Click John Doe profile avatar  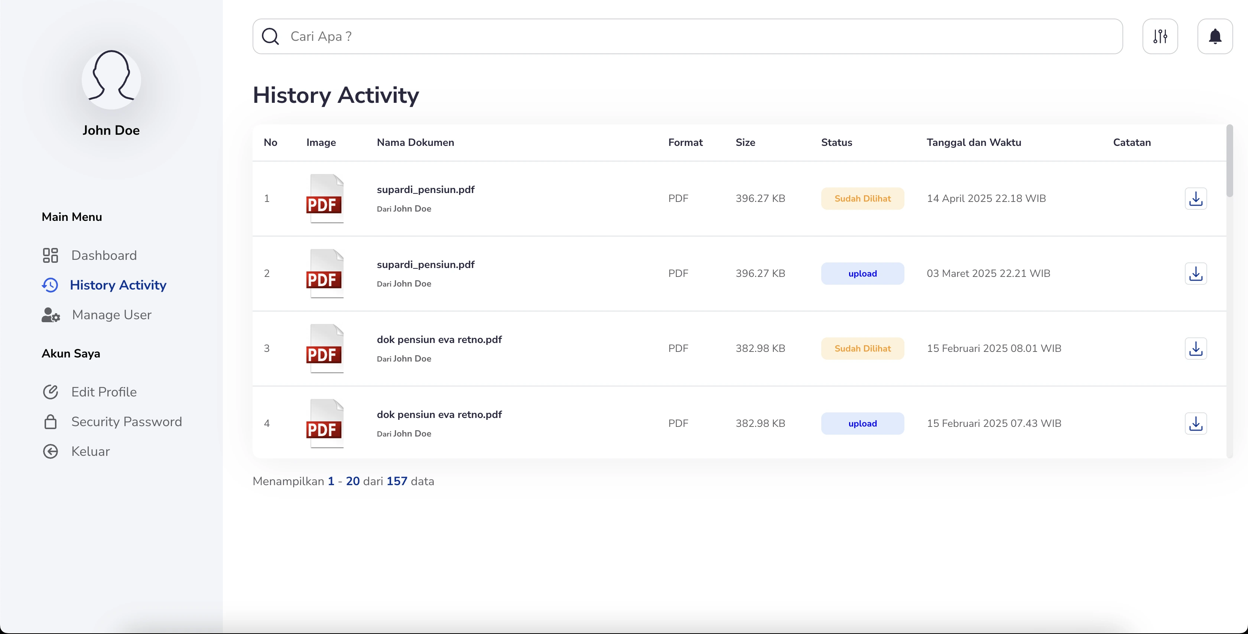(x=111, y=79)
